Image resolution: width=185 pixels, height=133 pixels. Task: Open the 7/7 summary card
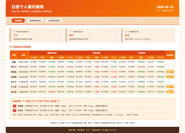[x=37, y=35]
